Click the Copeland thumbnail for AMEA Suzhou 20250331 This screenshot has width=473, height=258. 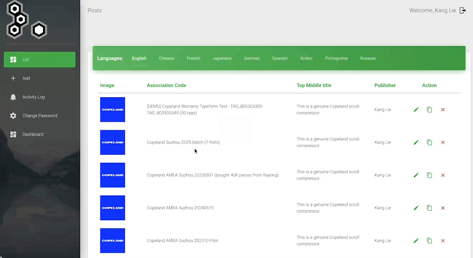coord(113,175)
